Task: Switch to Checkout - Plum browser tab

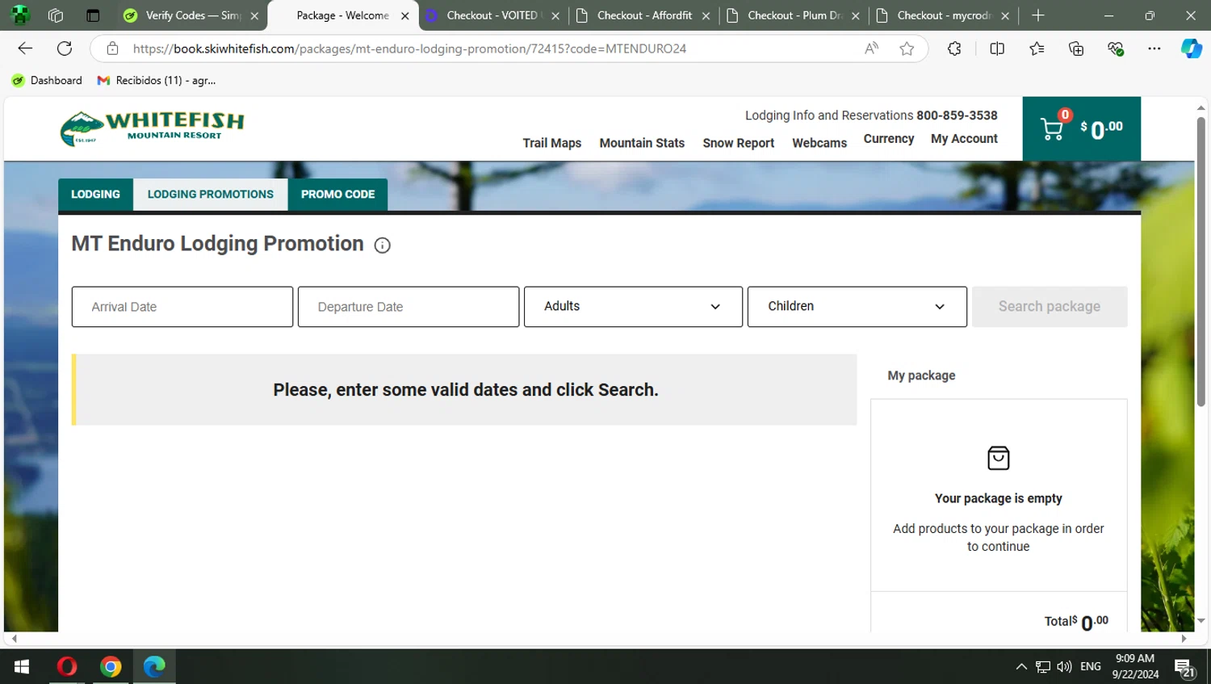Action: (x=794, y=15)
